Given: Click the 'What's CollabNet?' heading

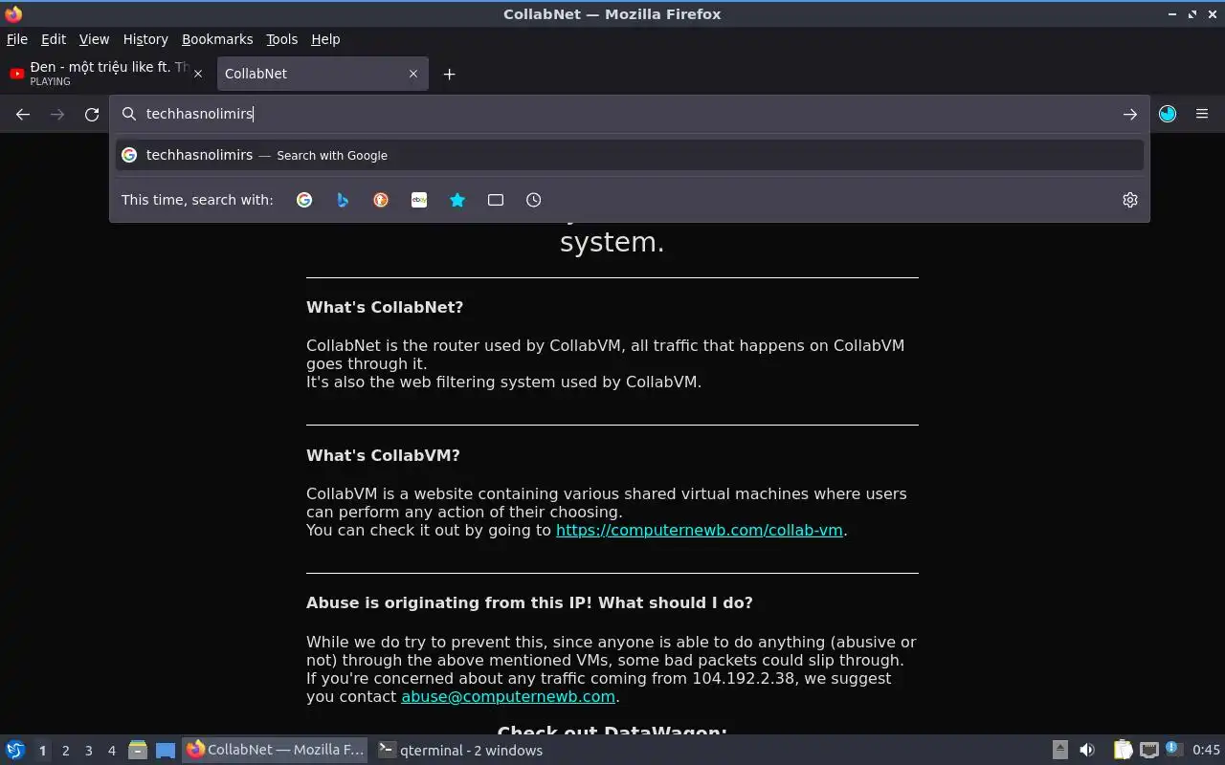Looking at the screenshot, I should [x=385, y=307].
